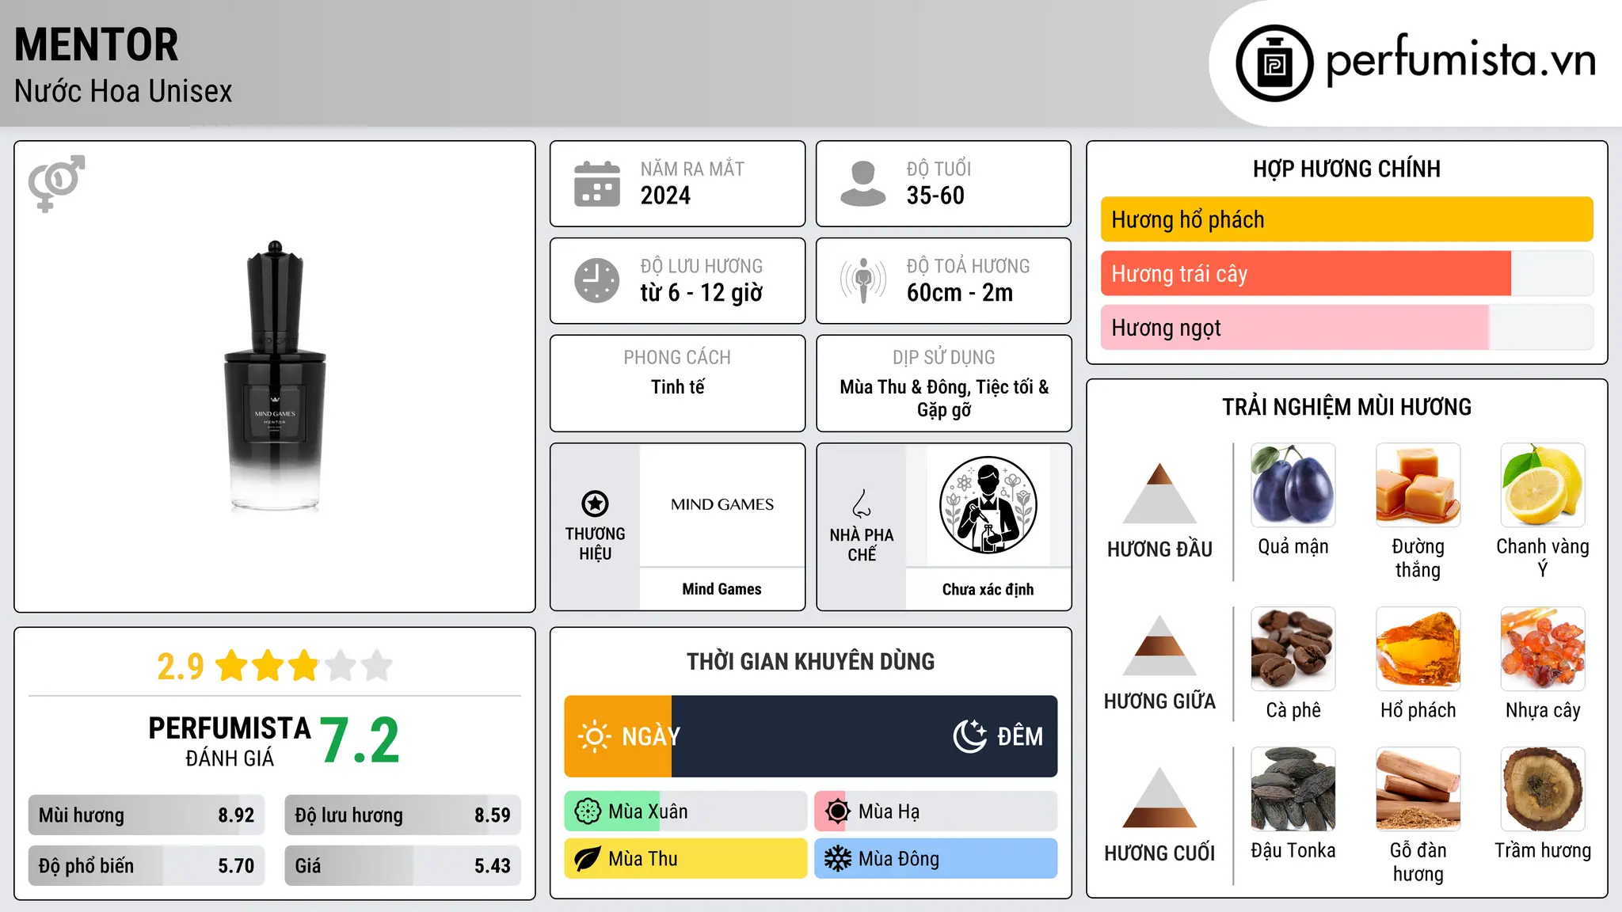Image resolution: width=1622 pixels, height=912 pixels.
Task: Open the Trầm hương agarwood image
Action: click(x=1543, y=789)
